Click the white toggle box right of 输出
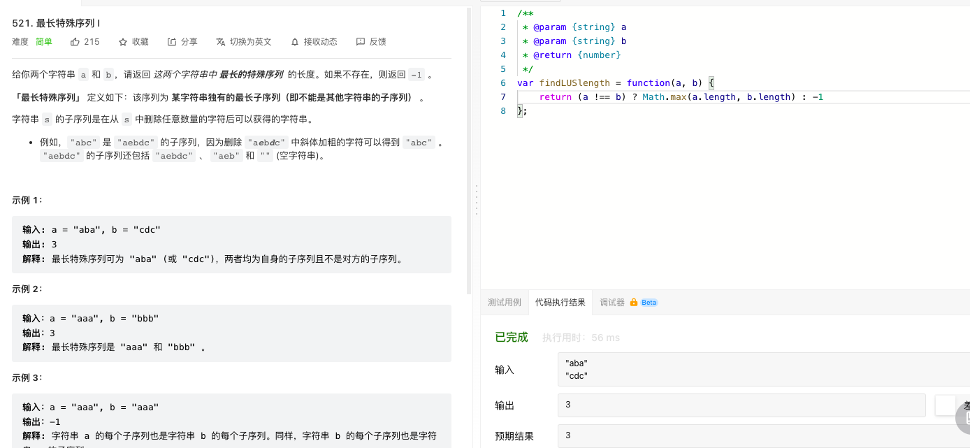This screenshot has width=970, height=448. point(946,405)
